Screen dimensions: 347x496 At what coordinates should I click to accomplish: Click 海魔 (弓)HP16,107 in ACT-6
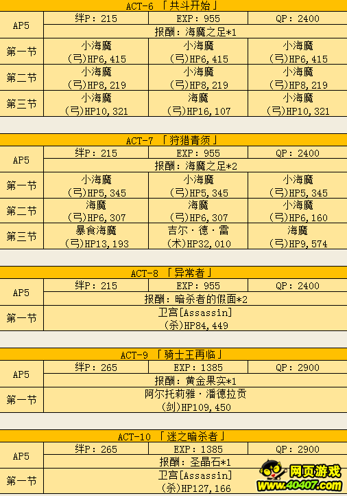coord(198,104)
